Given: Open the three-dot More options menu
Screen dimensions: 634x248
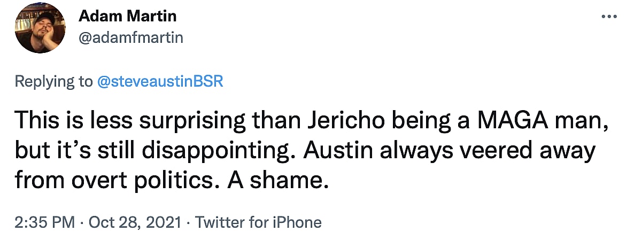Looking at the screenshot, I should [609, 16].
